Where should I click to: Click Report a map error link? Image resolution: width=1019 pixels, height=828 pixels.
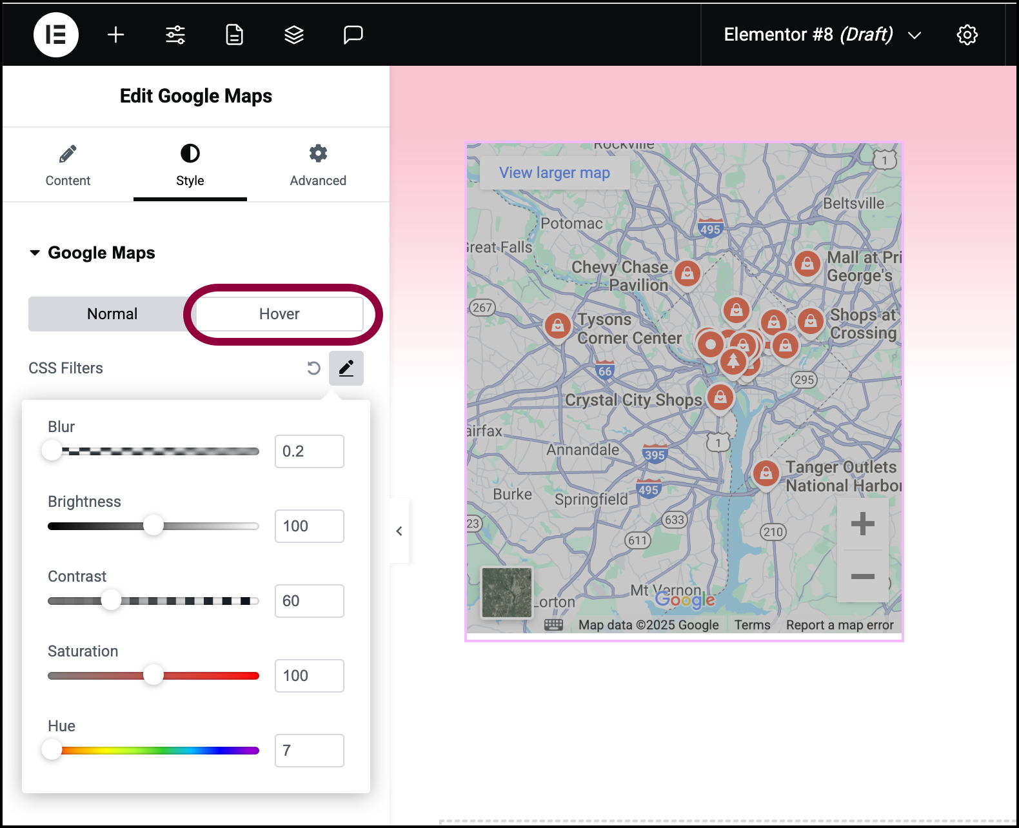(840, 625)
